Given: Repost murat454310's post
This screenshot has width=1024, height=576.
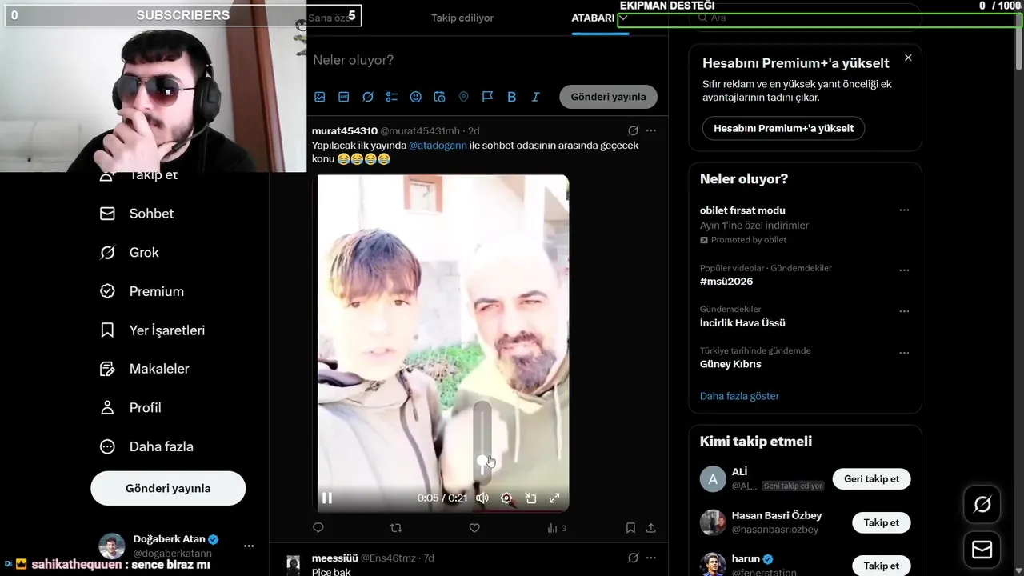Looking at the screenshot, I should [396, 528].
